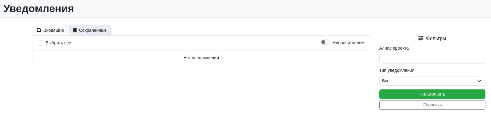
Task: Click the Нет уведомлений empty message
Action: [201, 58]
